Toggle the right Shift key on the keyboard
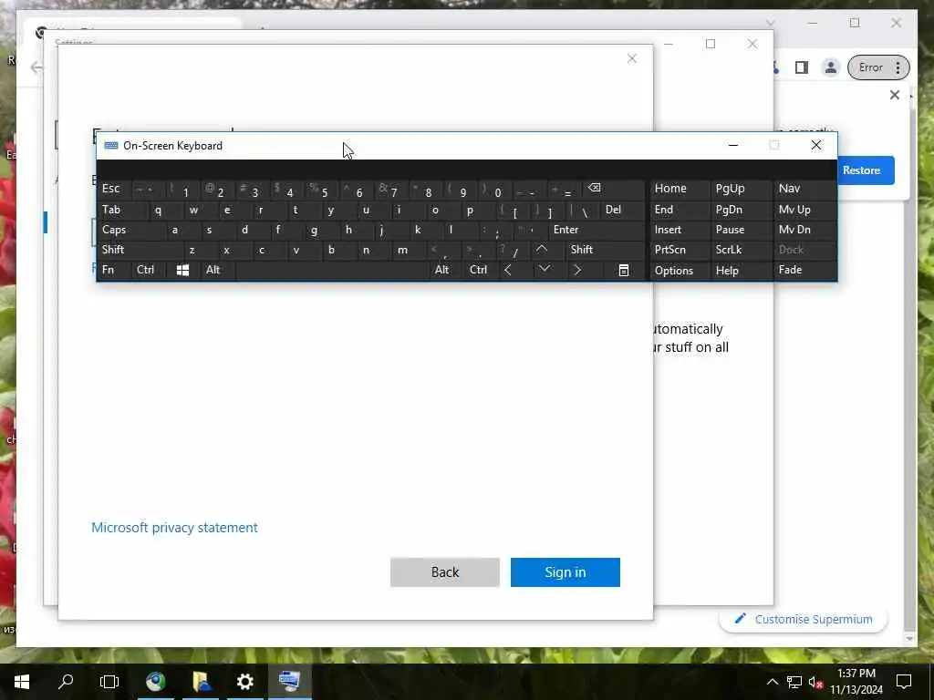 pyautogui.click(x=606, y=250)
